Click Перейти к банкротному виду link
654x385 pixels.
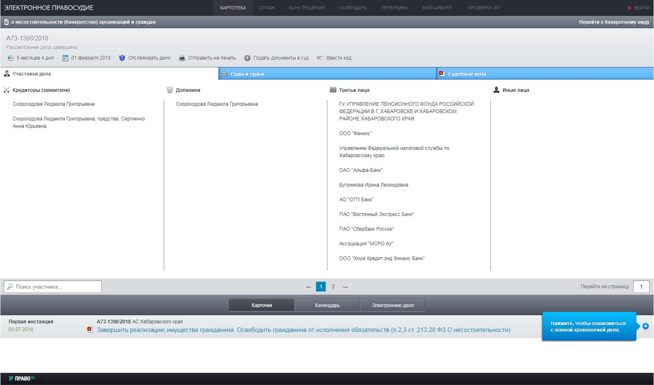[x=614, y=22]
